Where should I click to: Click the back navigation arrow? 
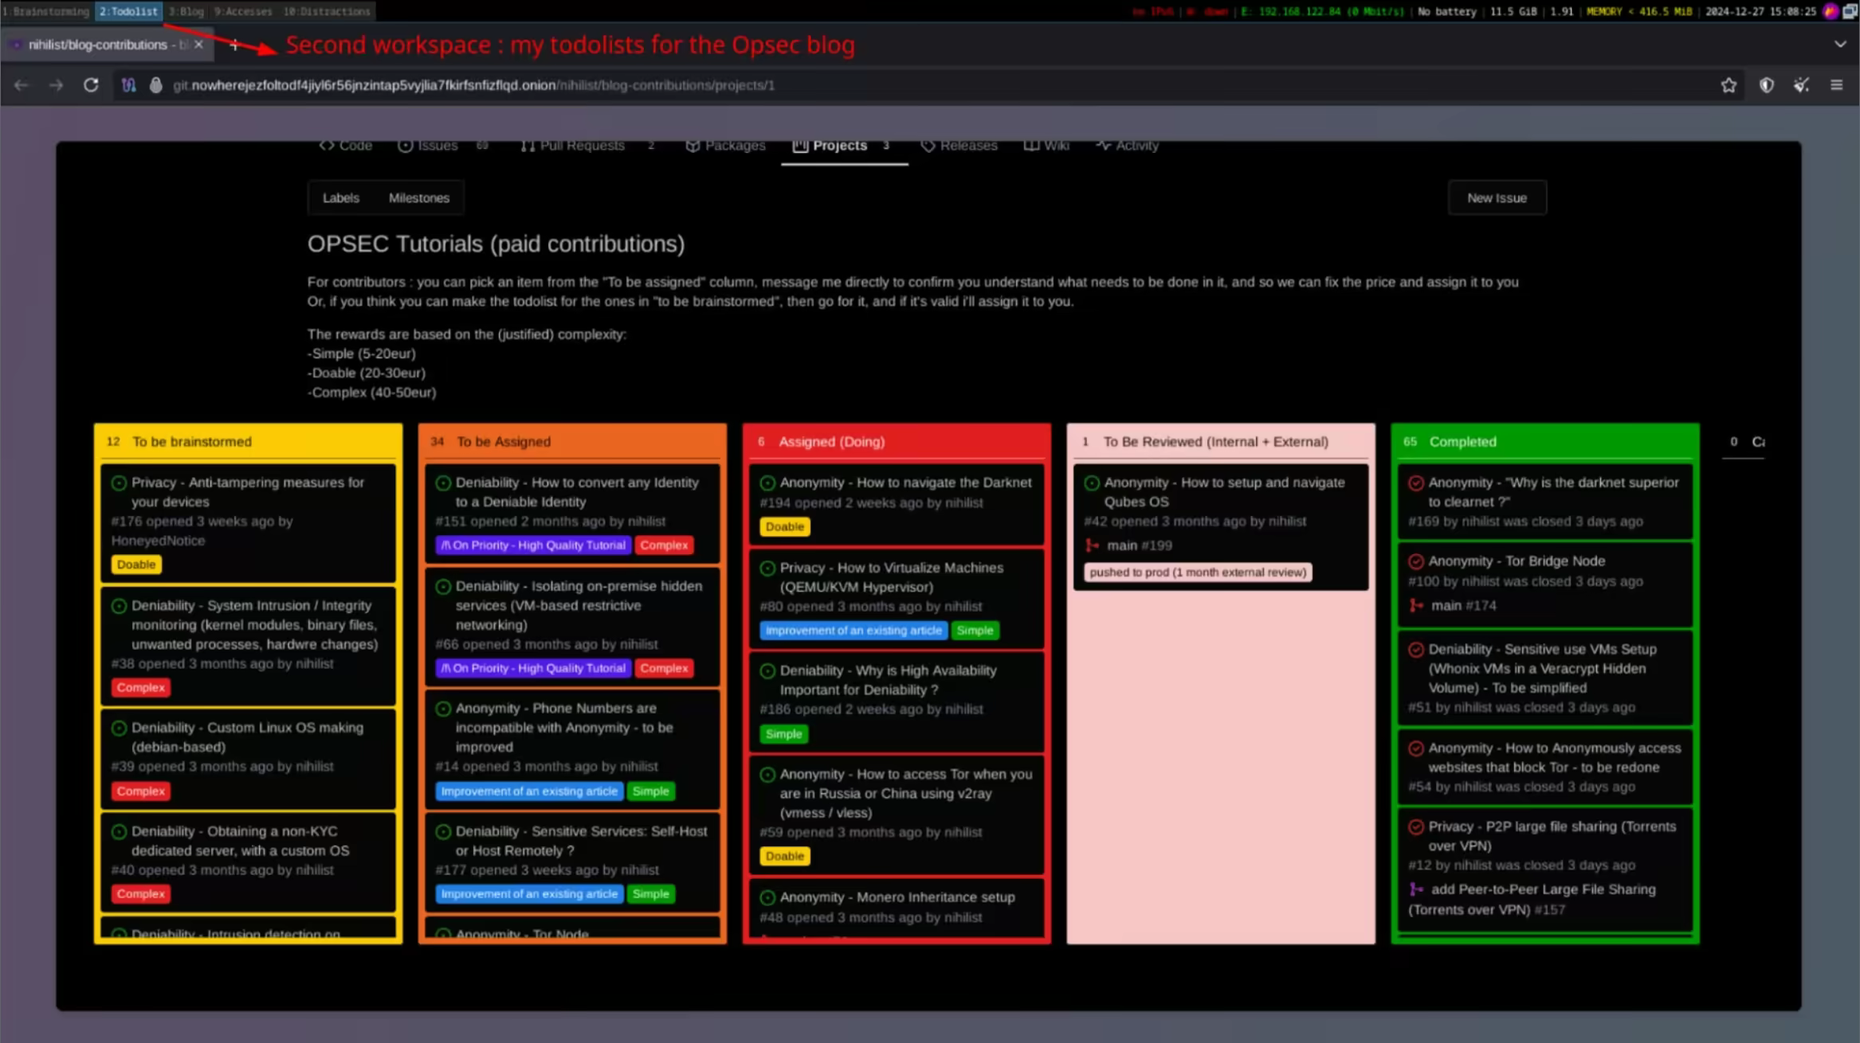(22, 85)
